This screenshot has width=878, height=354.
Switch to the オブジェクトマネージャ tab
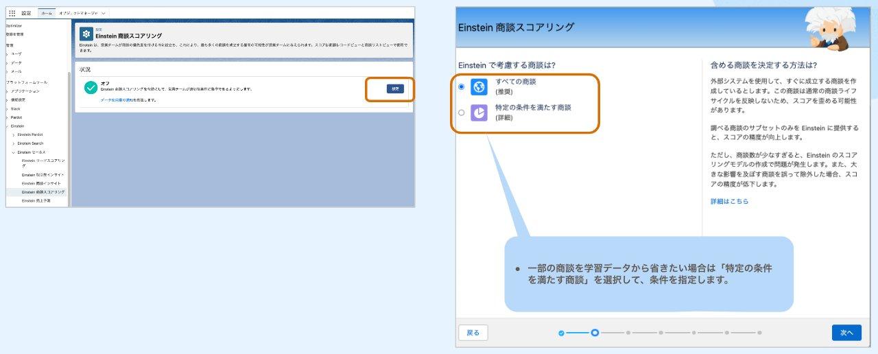(x=78, y=13)
